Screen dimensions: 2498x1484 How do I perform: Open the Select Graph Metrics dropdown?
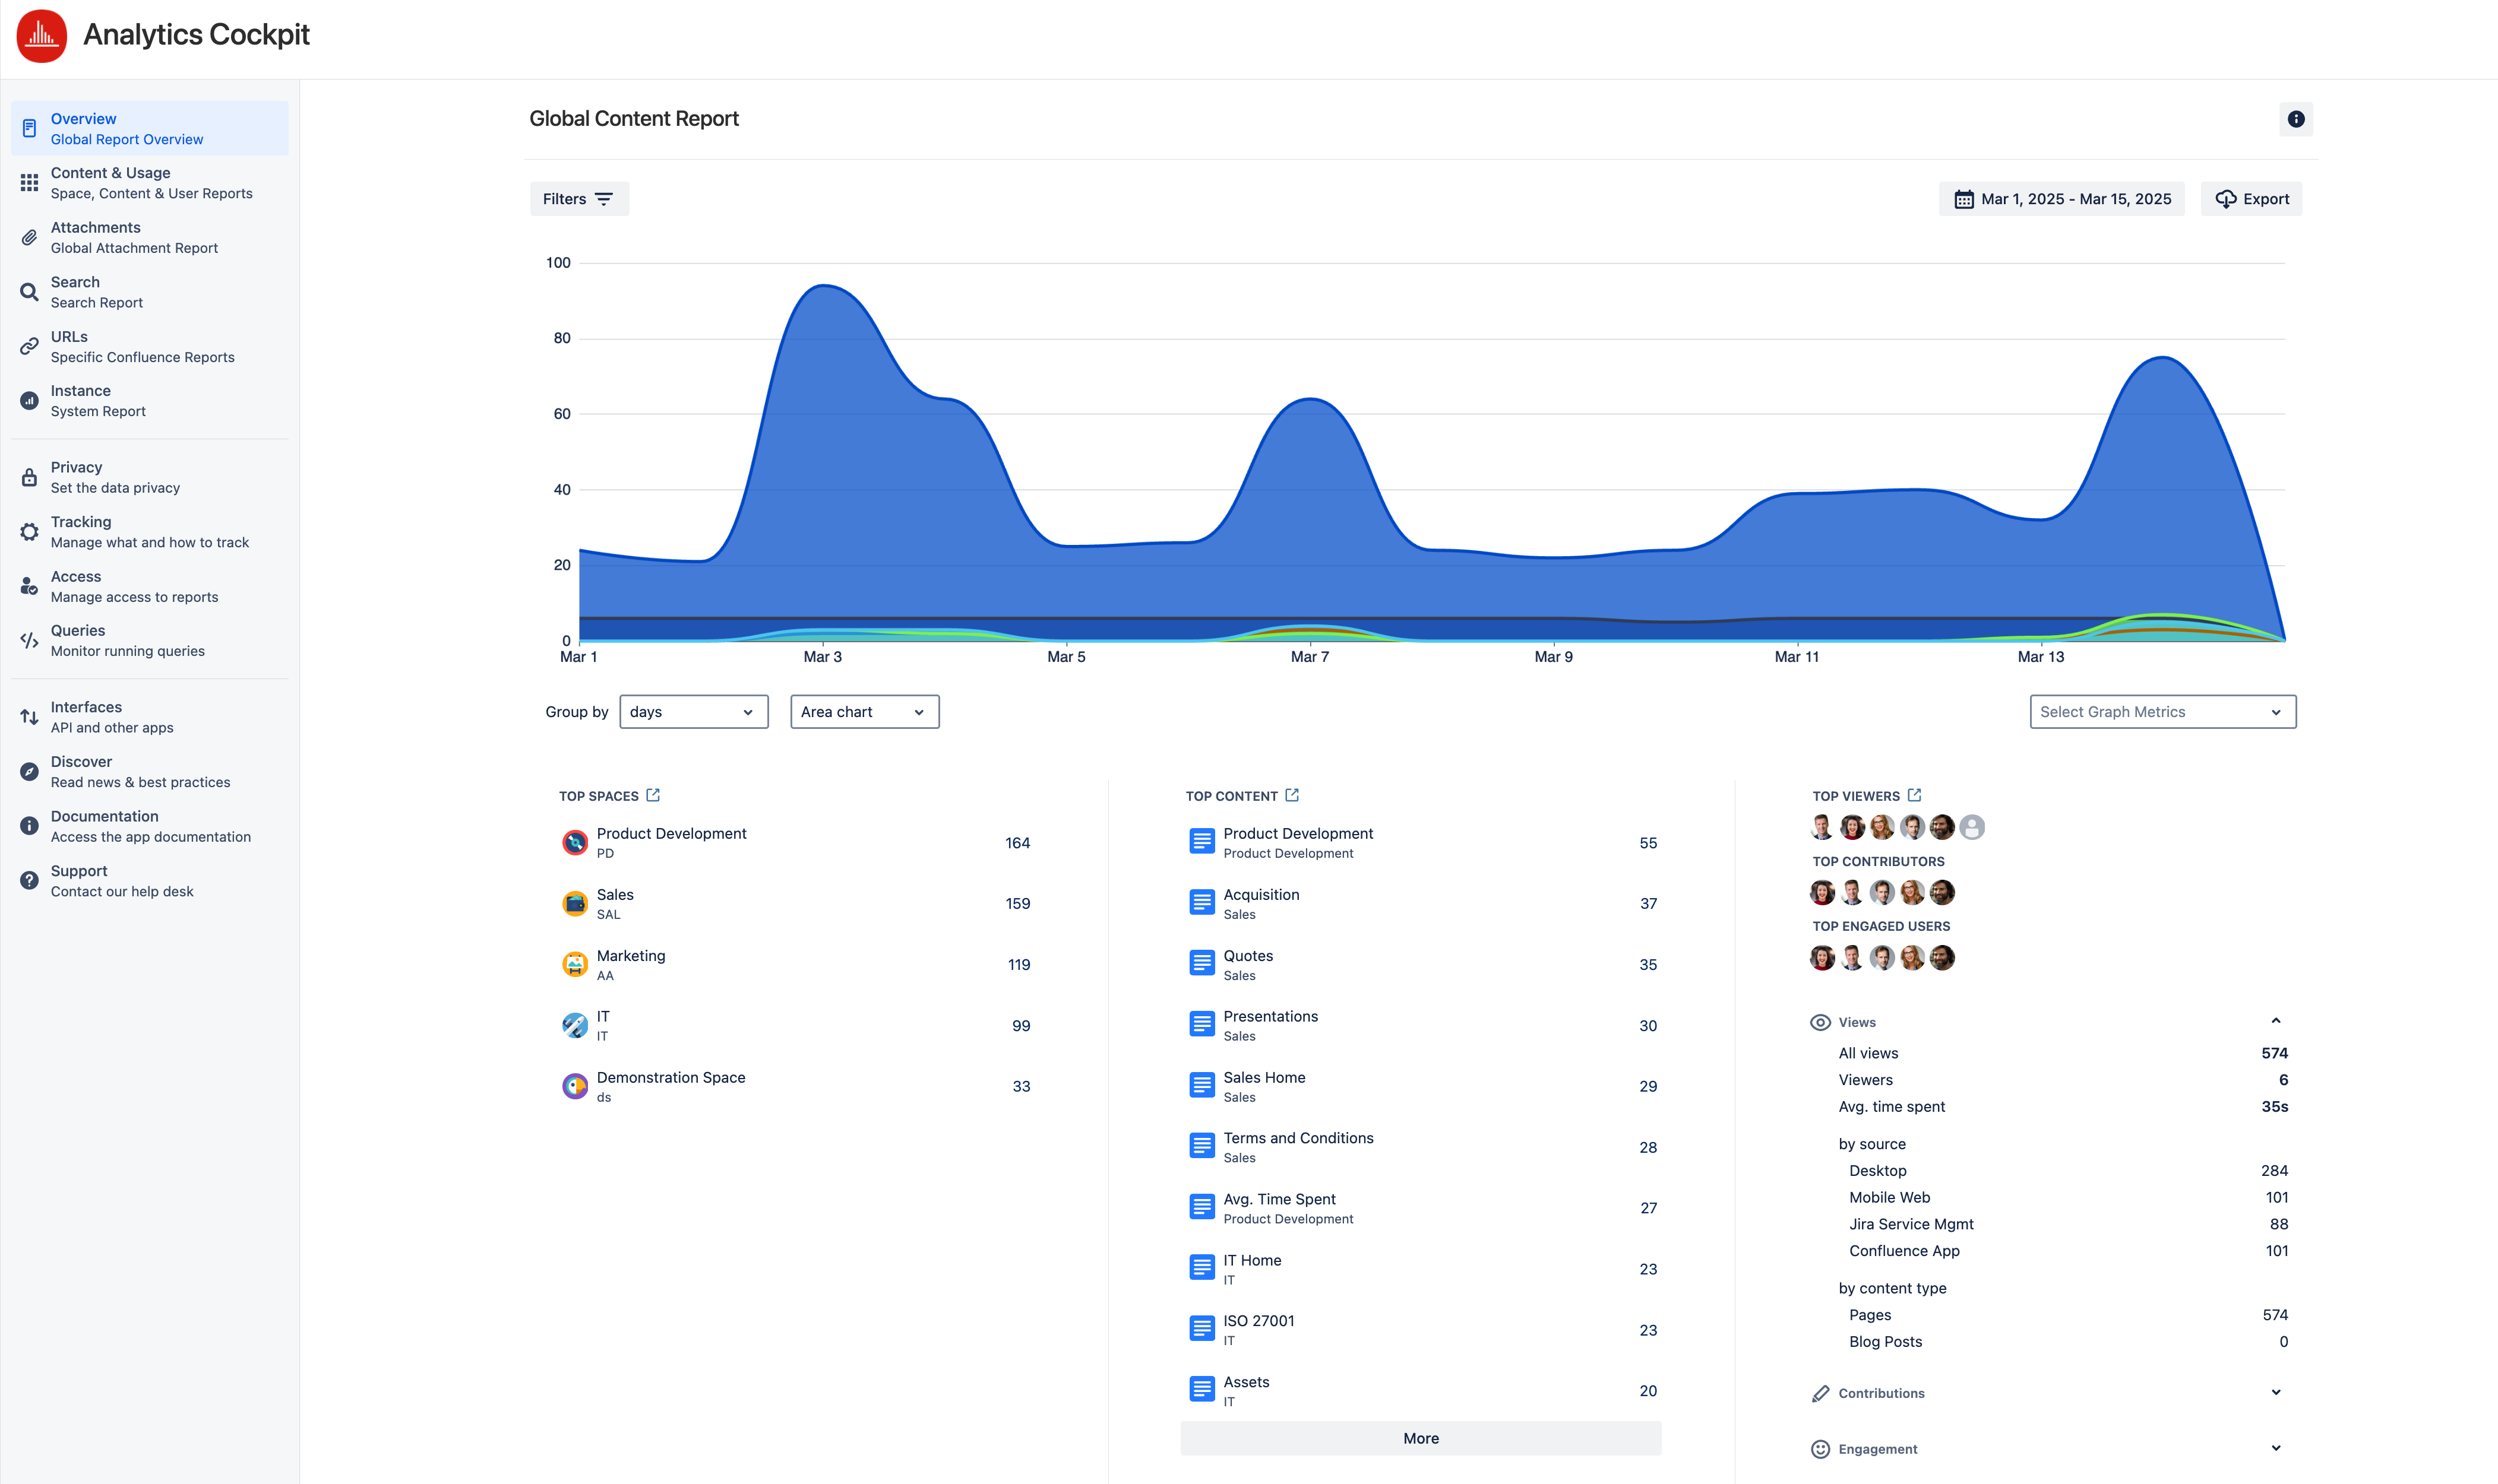(x=2161, y=711)
